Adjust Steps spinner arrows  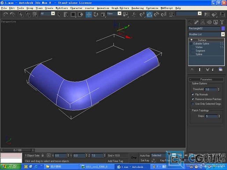(x=219, y=116)
